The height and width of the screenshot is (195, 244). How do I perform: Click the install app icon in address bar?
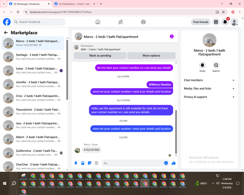tap(217, 12)
